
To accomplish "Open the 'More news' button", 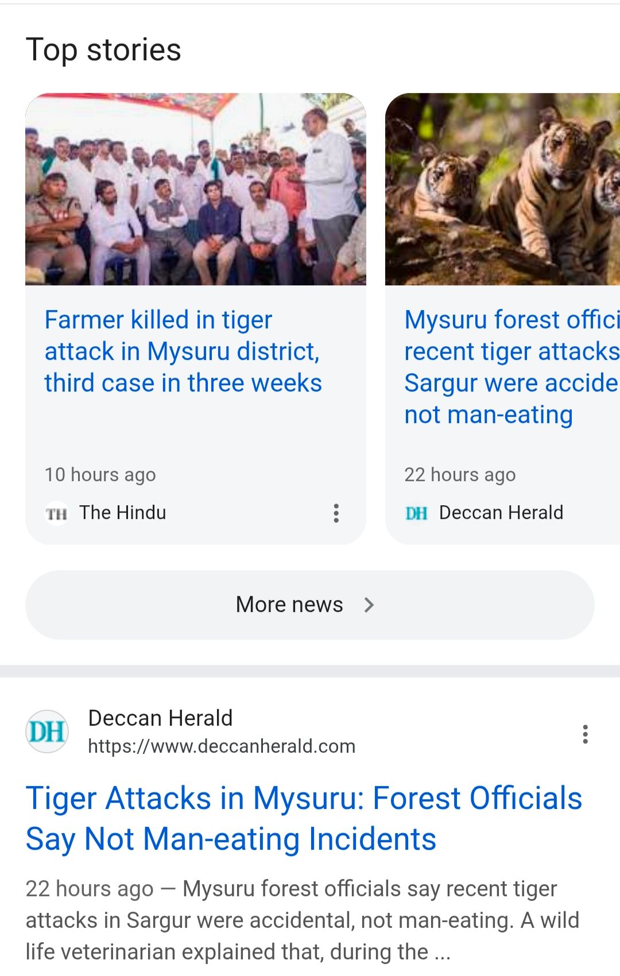I will pyautogui.click(x=289, y=605).
